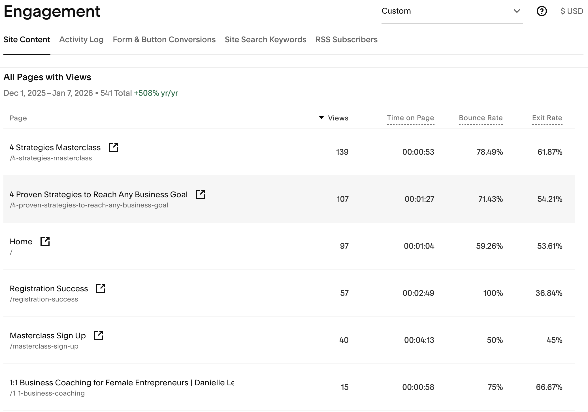The height and width of the screenshot is (412, 588).
Task: Open 4 Proven Strategies page external link icon
Action: pos(200,194)
